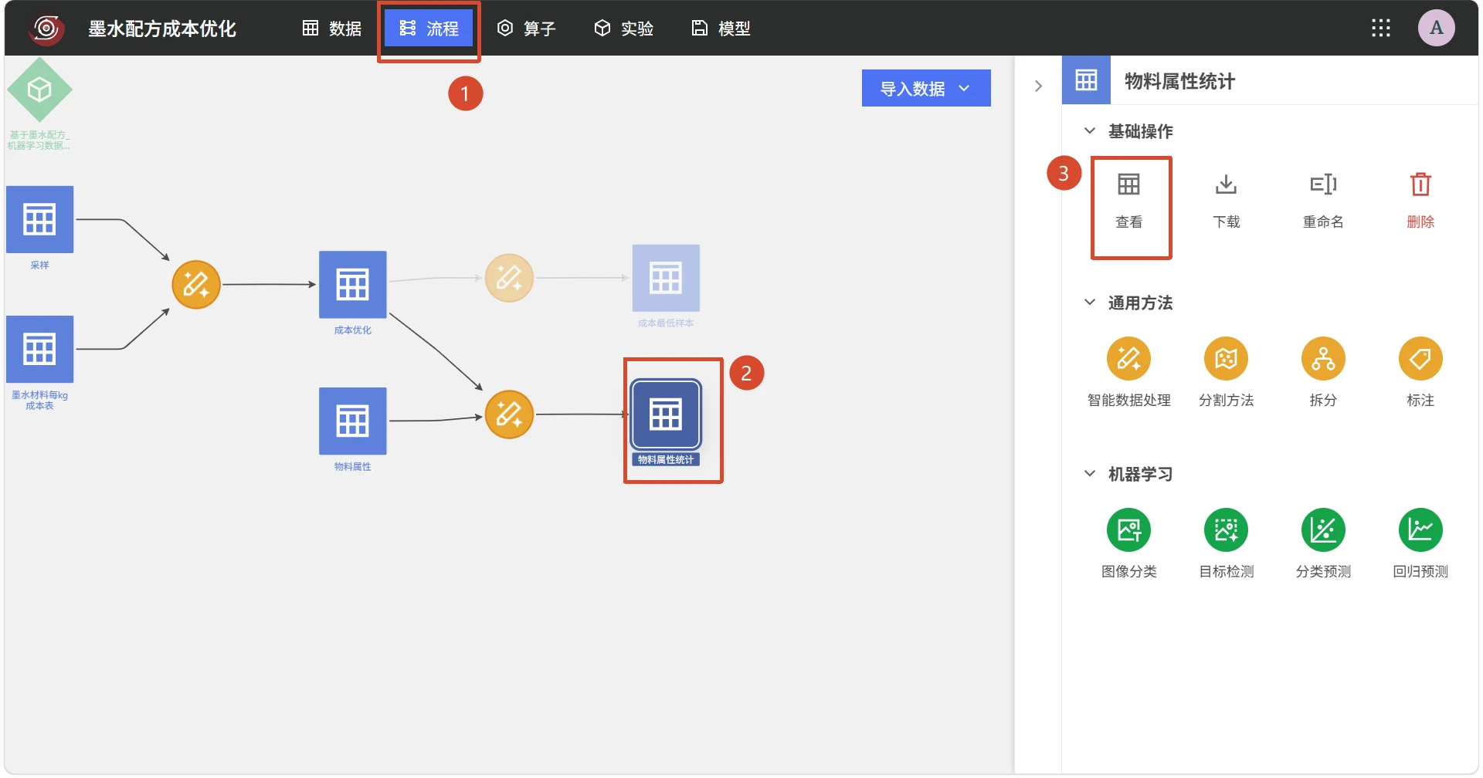Choose 分类预测 classification prediction icon
Screen dimensions: 1483x778
[1323, 530]
